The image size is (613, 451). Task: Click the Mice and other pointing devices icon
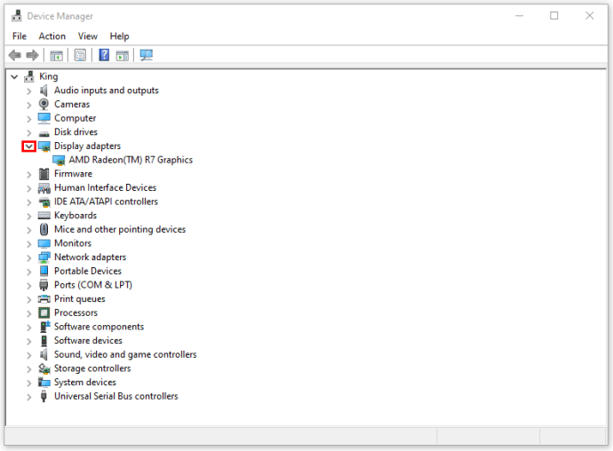(x=44, y=229)
